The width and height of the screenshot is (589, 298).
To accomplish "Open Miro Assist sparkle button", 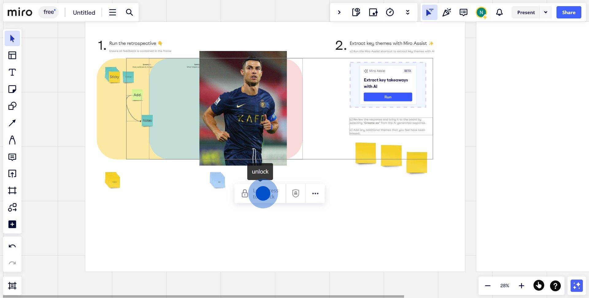I will pos(577,286).
